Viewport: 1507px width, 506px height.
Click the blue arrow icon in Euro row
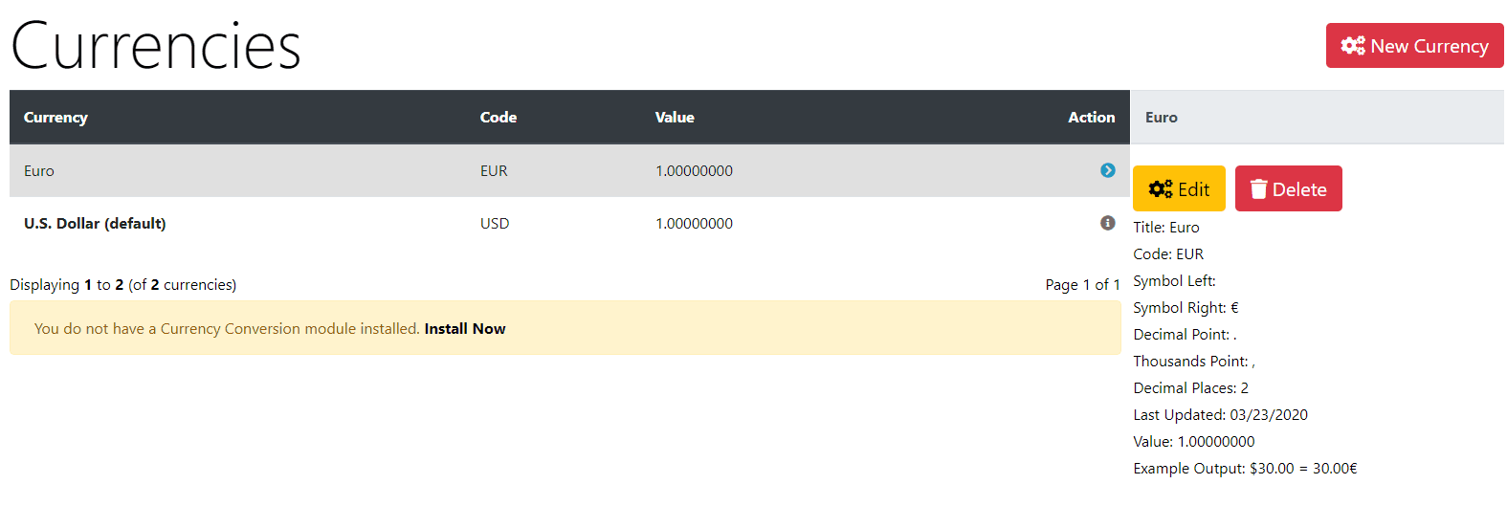pos(1108,170)
